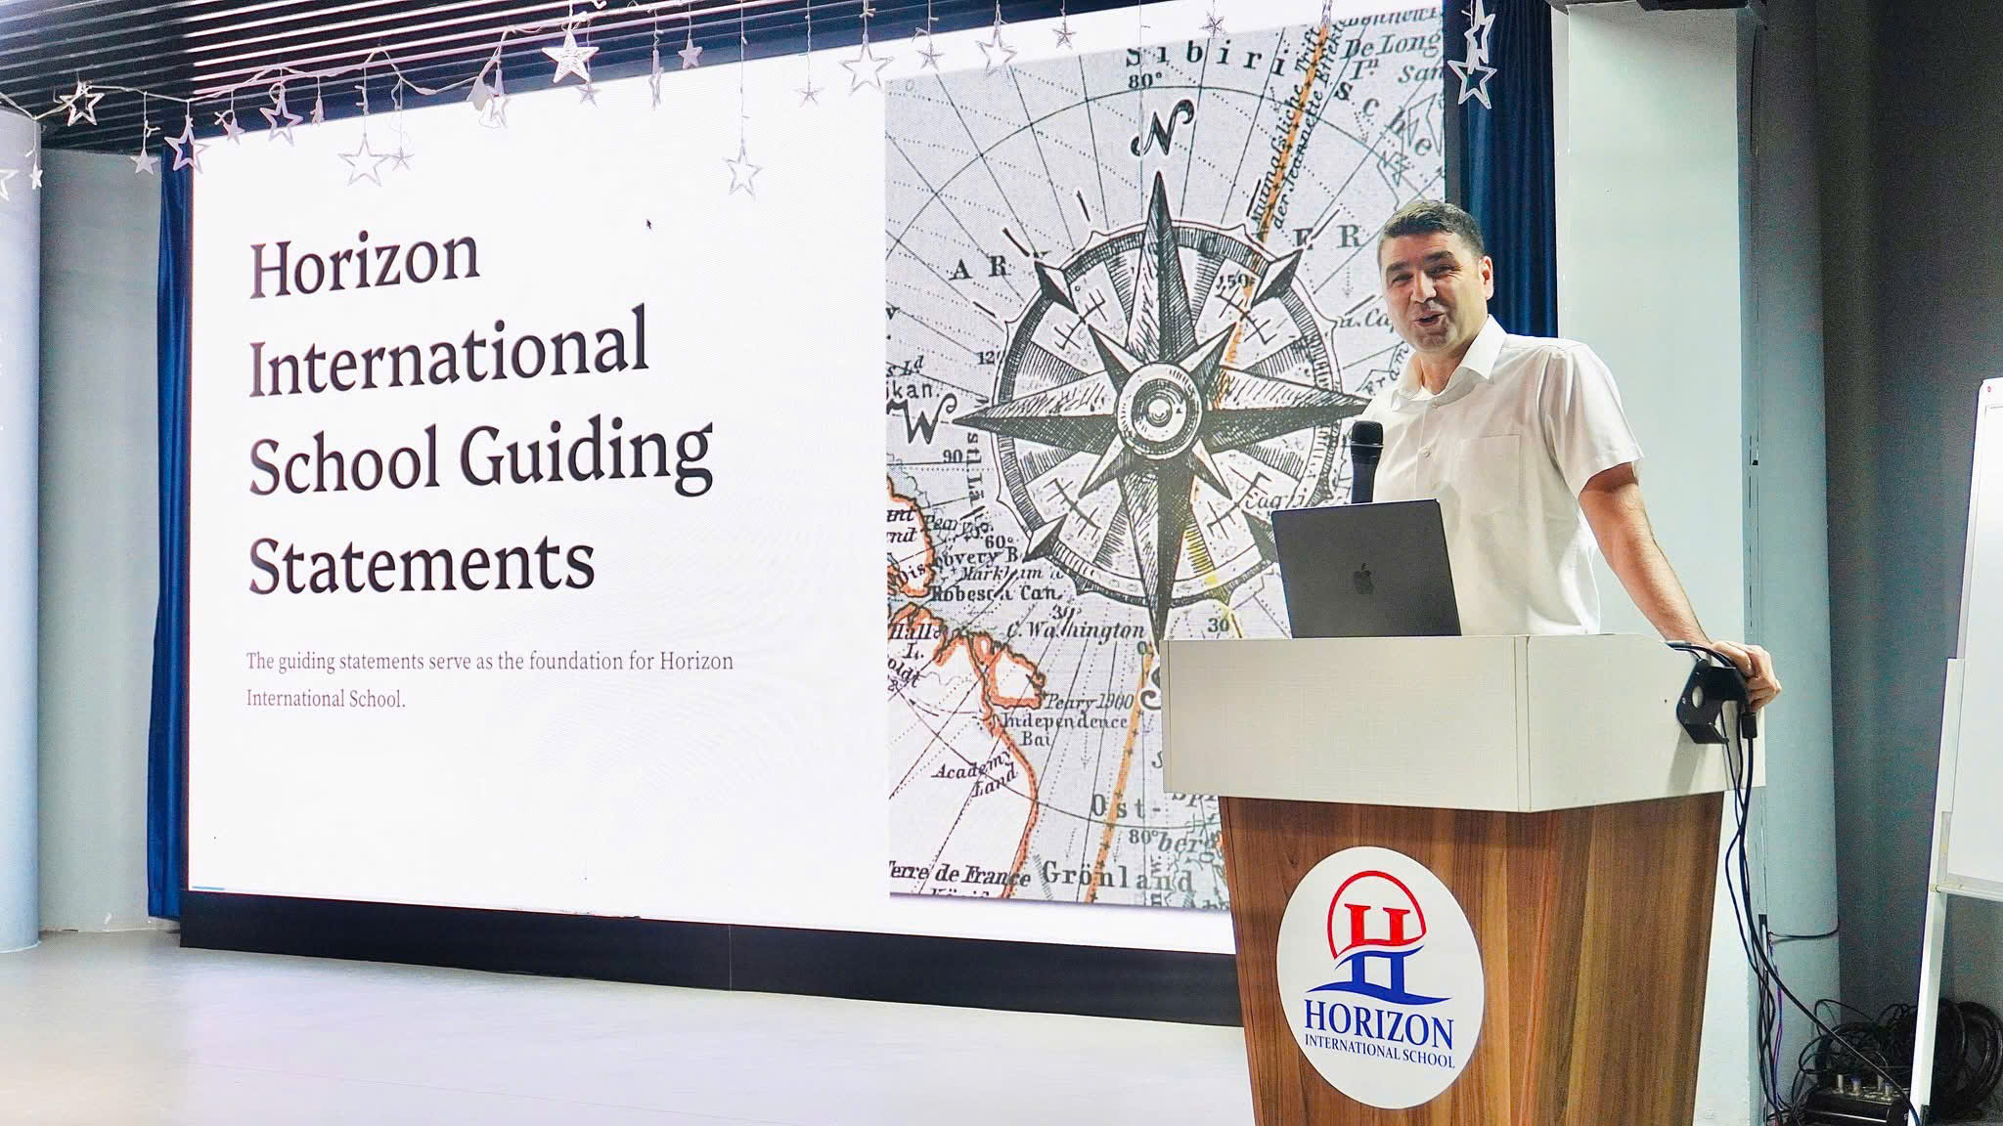2003x1126 pixels.
Task: Click the handheld microphone
Action: [x=1366, y=461]
